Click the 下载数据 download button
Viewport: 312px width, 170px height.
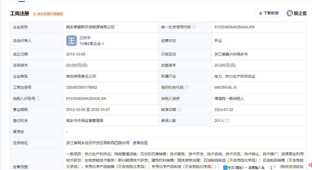[x=269, y=13]
